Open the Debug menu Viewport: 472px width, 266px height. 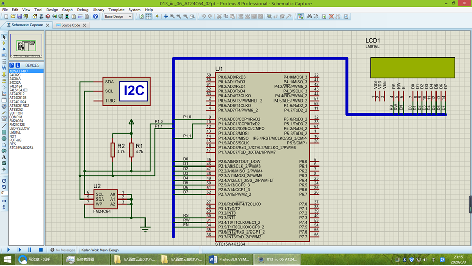tap(82, 10)
